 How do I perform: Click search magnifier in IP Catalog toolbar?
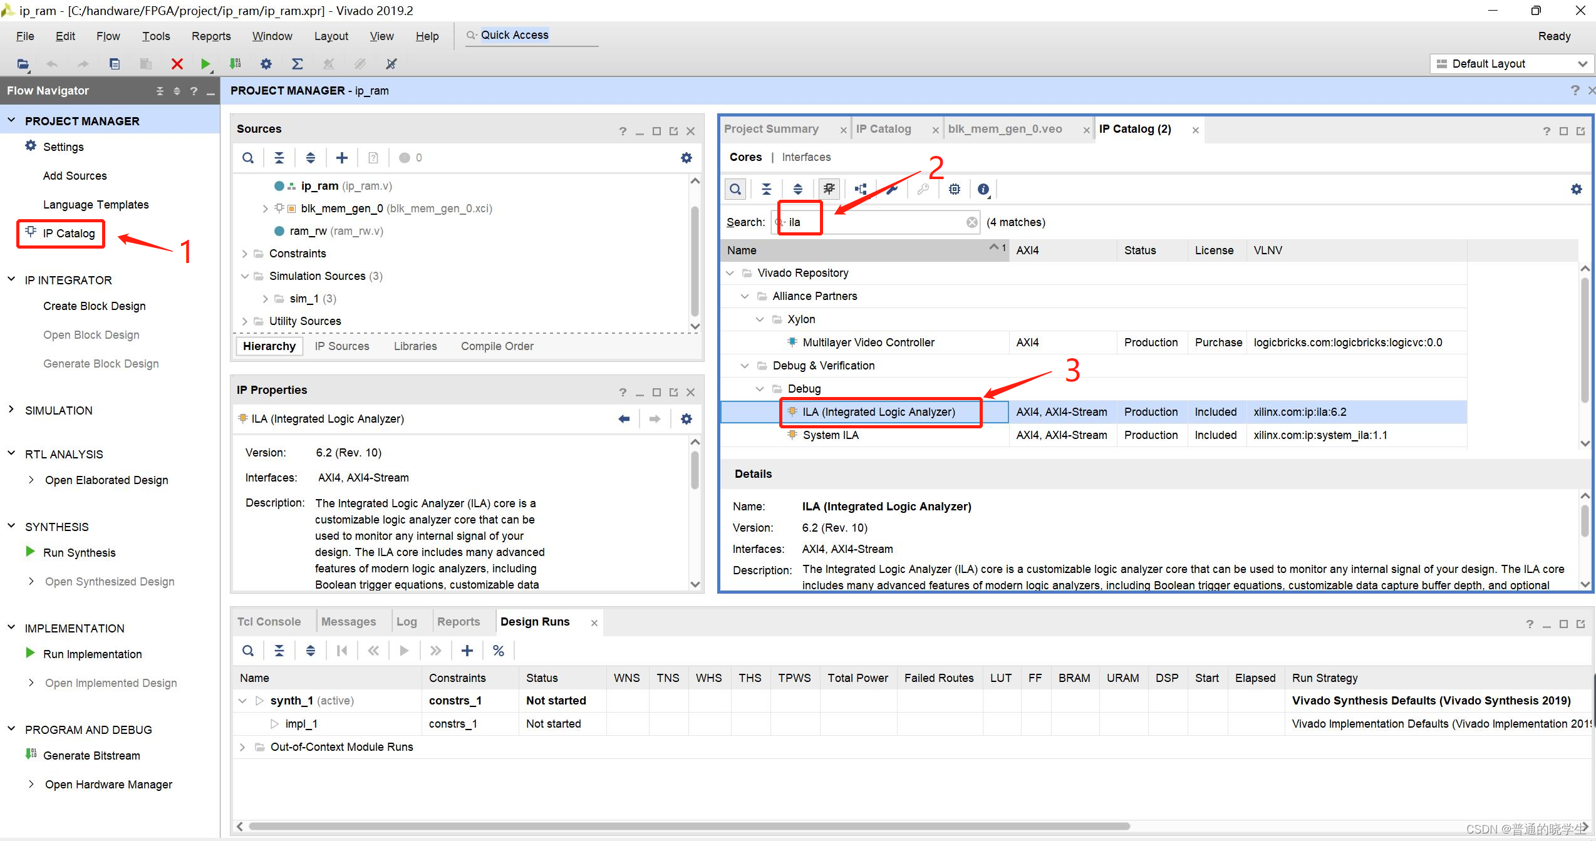(x=735, y=189)
